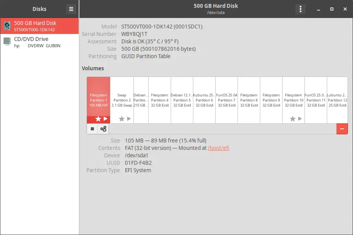The height and width of the screenshot is (235, 353).
Task: Click the star icon on Swap Partition 2
Action: click(122, 119)
